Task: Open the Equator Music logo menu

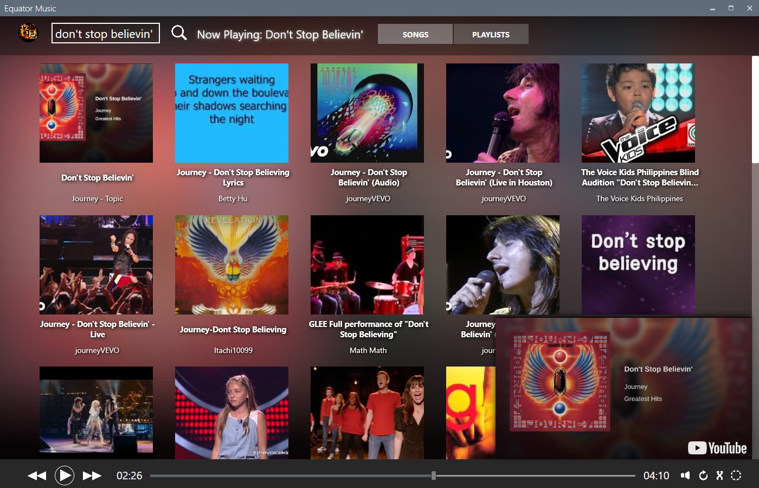Action: (29, 33)
